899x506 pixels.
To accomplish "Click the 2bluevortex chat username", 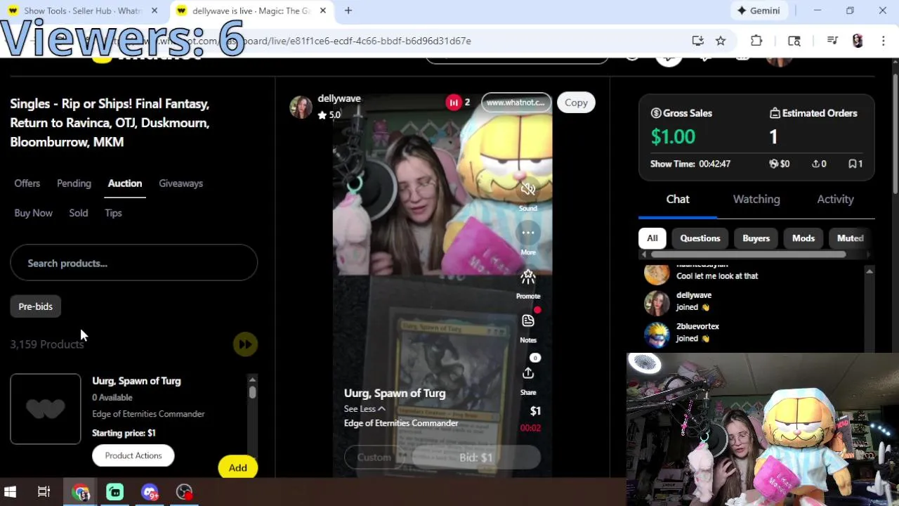I will coord(697,326).
